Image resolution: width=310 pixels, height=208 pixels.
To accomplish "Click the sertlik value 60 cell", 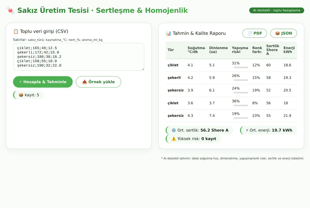I will [x=273, y=65].
